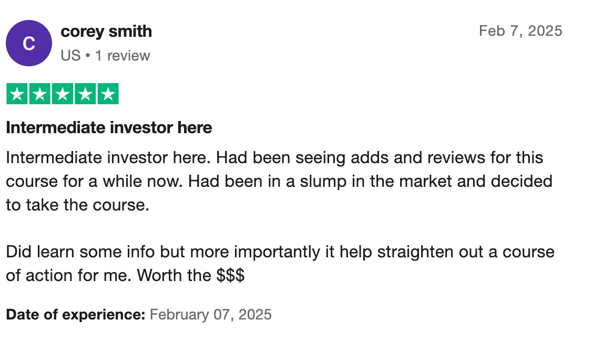Click the second green rating star
Screen dimensions: 593x340
coord(40,94)
